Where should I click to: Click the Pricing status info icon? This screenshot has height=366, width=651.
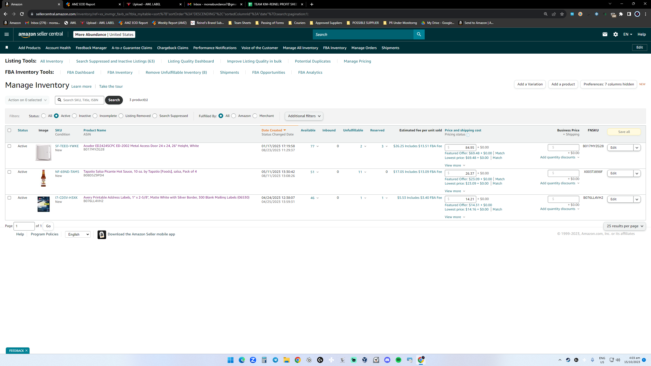[x=468, y=135]
